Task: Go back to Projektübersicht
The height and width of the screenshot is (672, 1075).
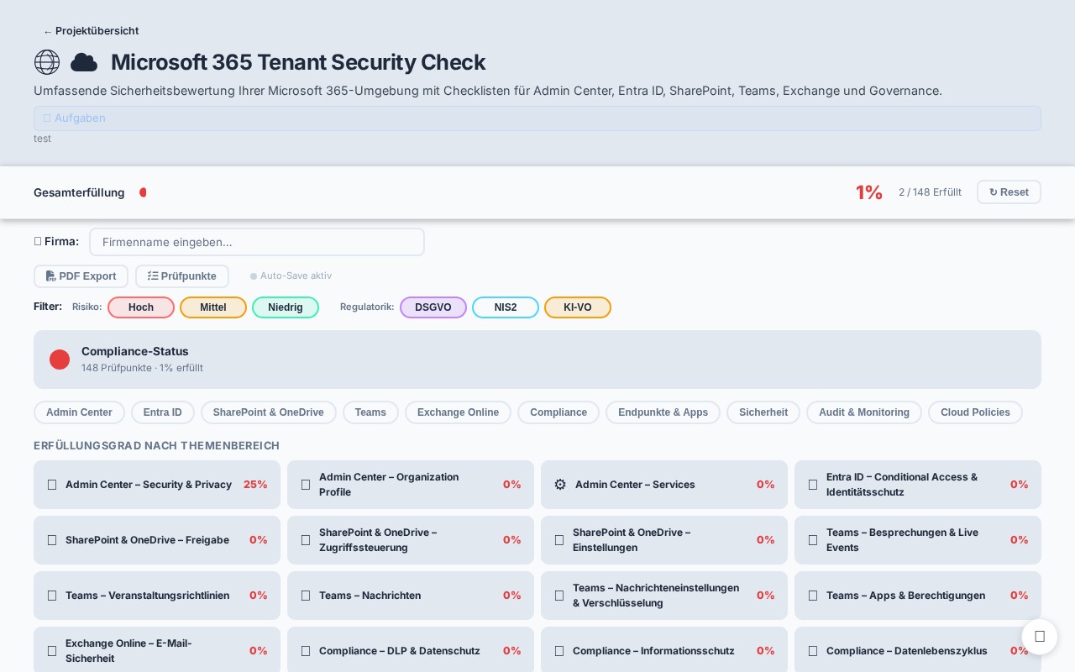Action: coord(91,31)
